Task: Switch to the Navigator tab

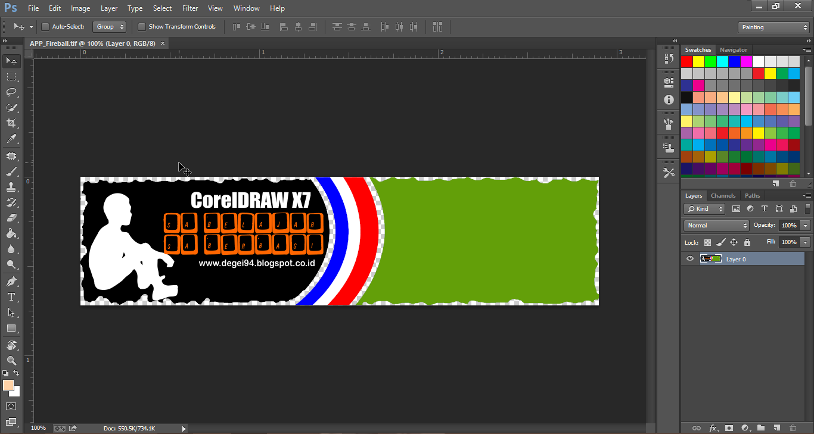Action: [x=733, y=49]
